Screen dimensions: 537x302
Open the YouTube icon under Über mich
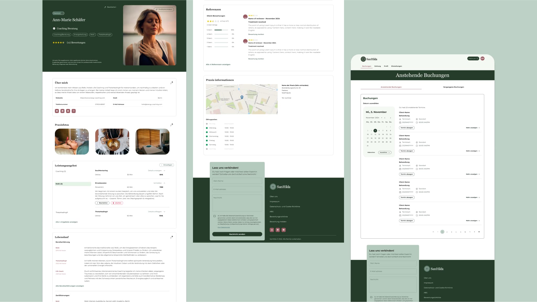tap(57, 111)
